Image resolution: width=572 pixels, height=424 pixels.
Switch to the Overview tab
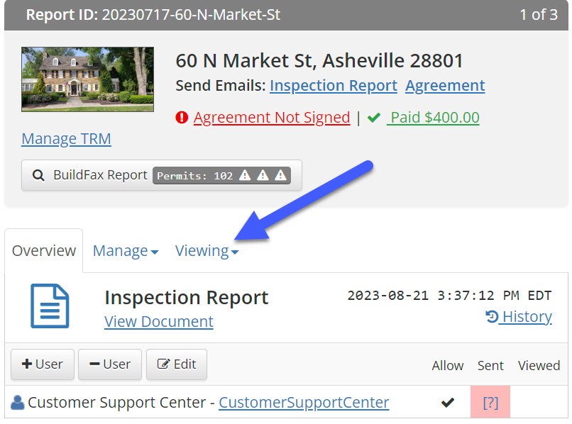pyautogui.click(x=44, y=251)
